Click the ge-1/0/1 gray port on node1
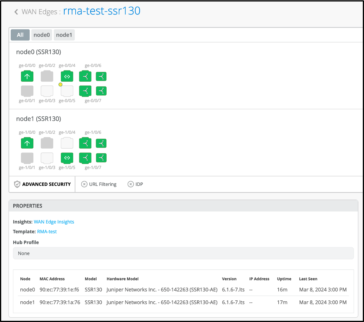 pos(27,158)
